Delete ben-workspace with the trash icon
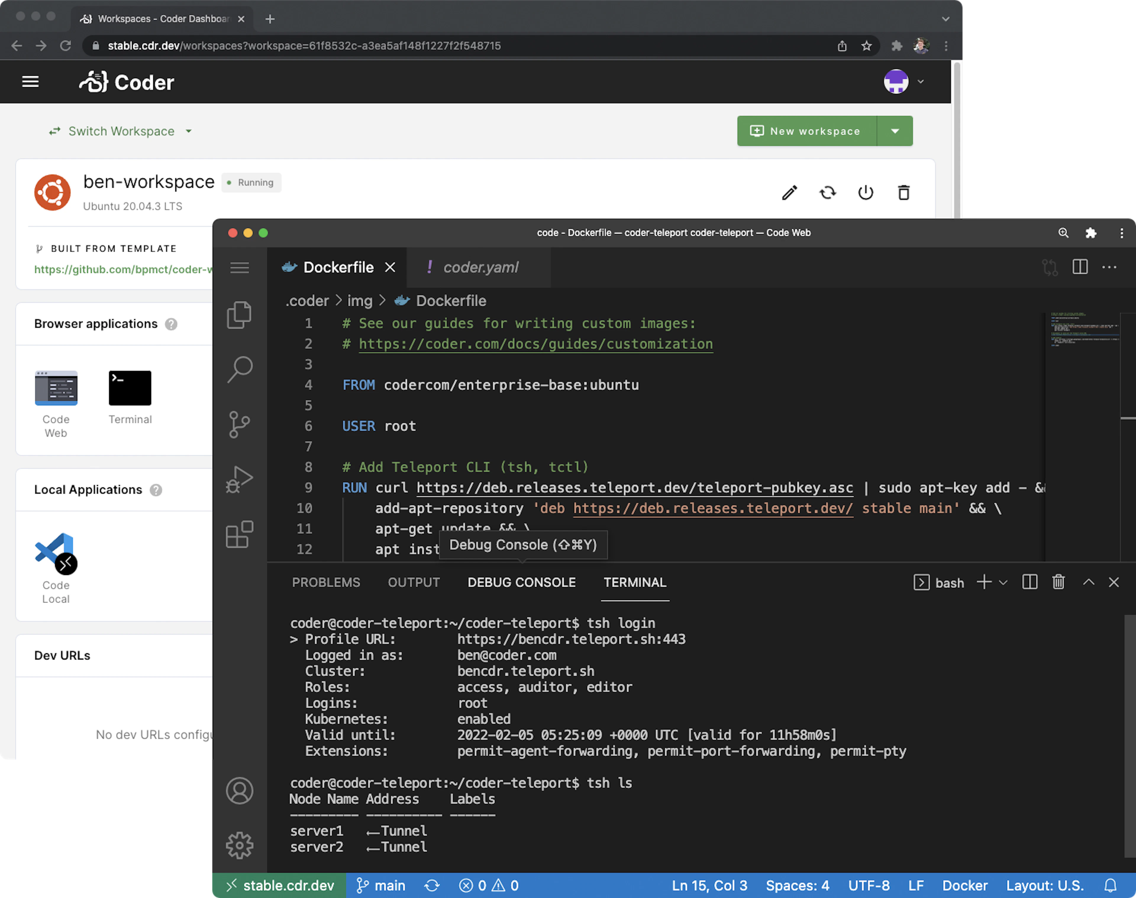The height and width of the screenshot is (898, 1136). (x=904, y=193)
